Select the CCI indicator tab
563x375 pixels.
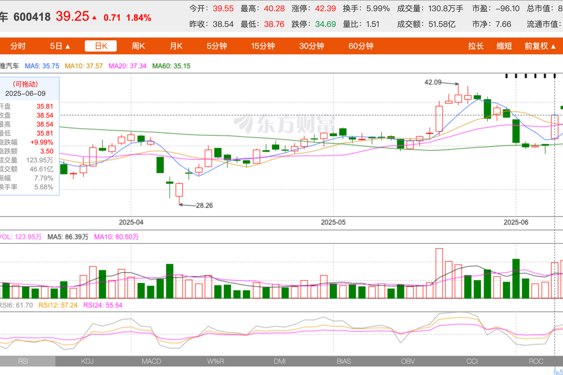click(472, 361)
